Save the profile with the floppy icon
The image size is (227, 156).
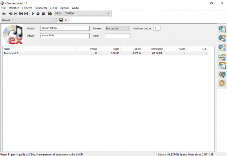(61, 20)
